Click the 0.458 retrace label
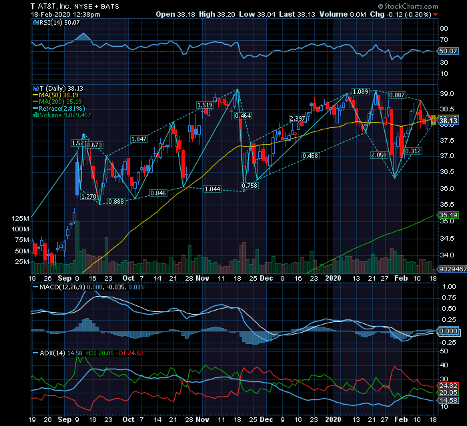Screen dimensions: 467x426 (310, 156)
